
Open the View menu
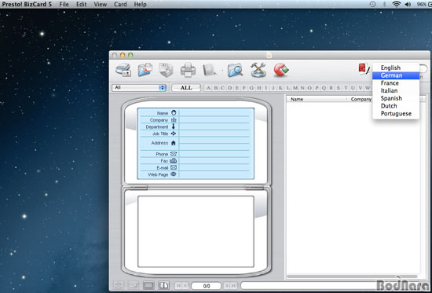point(100,4)
